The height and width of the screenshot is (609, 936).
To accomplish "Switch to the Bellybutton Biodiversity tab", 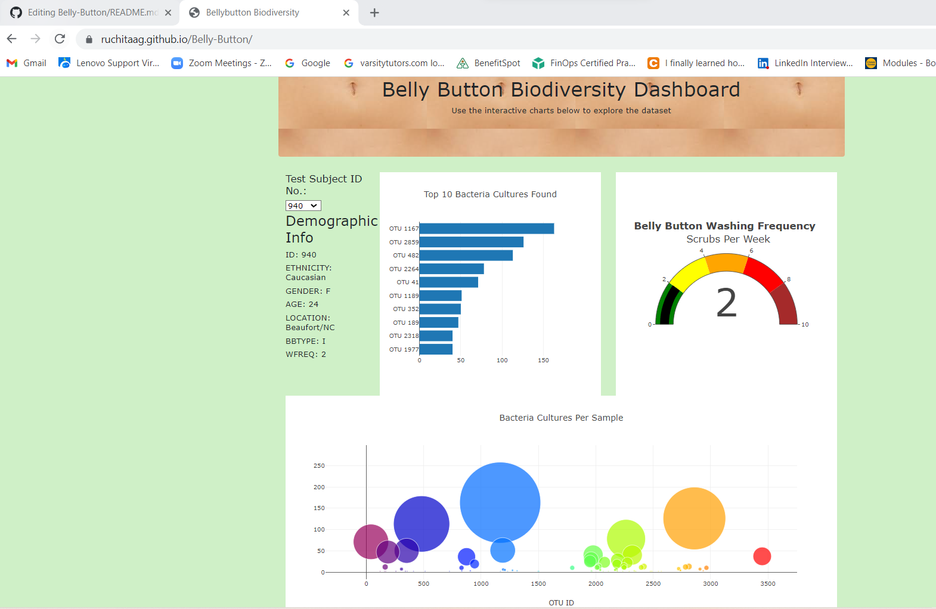I will (269, 13).
